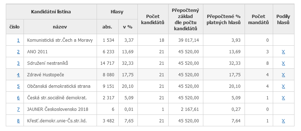
Task: Open vote shares X for ANO 2011
Action: [x=283, y=52]
